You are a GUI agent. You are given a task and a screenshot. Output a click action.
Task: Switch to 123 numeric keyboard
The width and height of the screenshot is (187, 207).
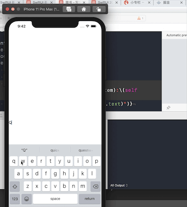(x=15, y=199)
